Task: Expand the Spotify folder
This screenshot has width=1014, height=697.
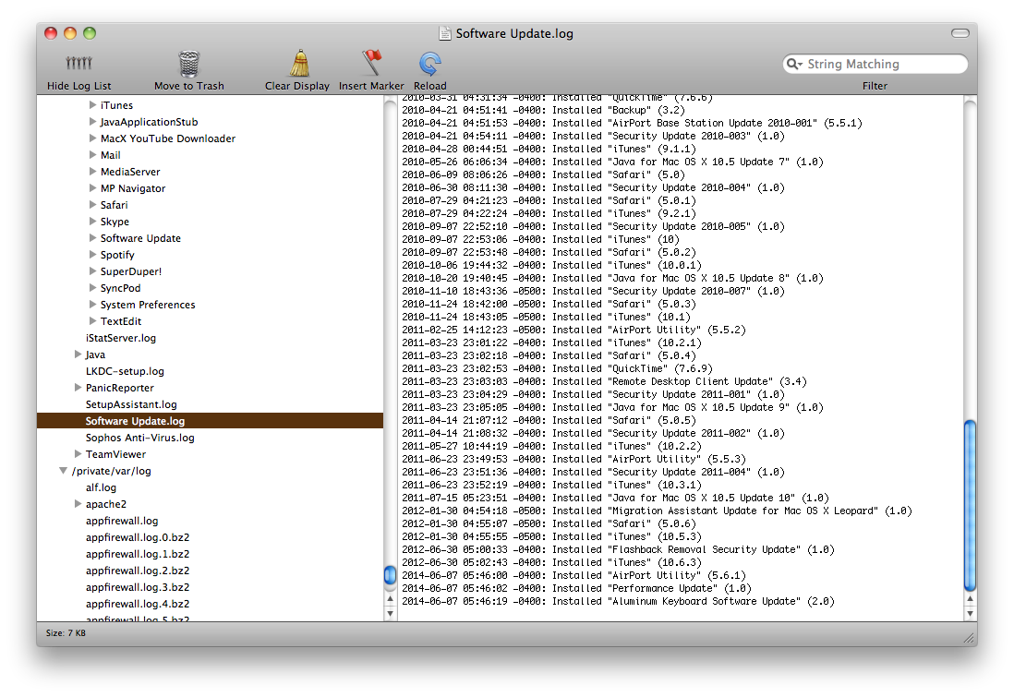Action: tap(92, 254)
